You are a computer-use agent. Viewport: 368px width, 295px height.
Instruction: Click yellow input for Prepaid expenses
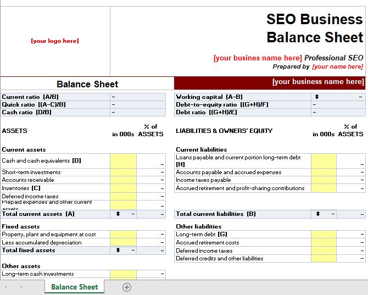click(x=123, y=205)
